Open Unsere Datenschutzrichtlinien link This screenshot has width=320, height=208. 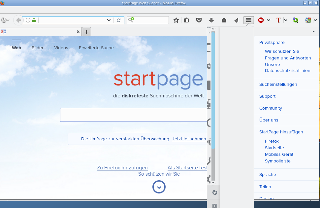click(288, 67)
